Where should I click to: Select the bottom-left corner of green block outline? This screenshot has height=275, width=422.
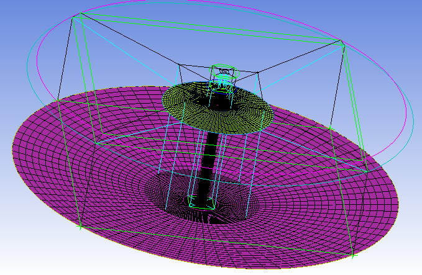point(80,227)
